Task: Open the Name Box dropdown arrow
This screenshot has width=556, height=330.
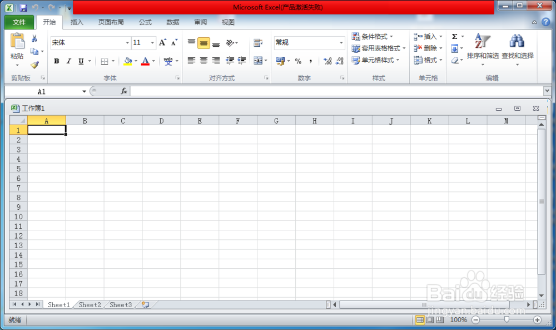Action: pos(84,92)
